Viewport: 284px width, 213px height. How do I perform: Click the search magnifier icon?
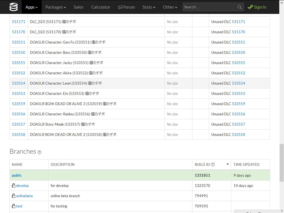(x=240, y=7)
